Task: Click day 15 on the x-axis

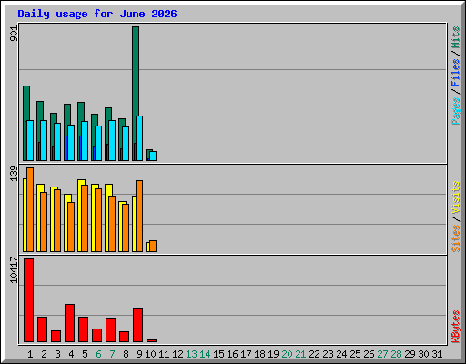Action: tap(218, 354)
